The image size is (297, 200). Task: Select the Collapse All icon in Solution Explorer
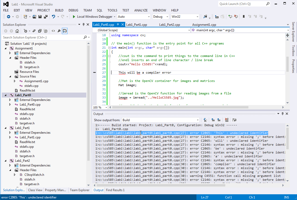point(40,31)
